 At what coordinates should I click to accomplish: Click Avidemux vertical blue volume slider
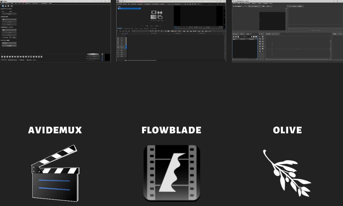coord(102,58)
